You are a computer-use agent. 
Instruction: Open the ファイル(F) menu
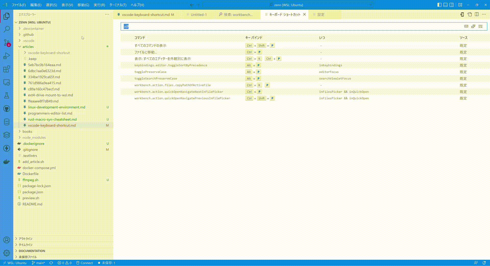tap(19, 5)
